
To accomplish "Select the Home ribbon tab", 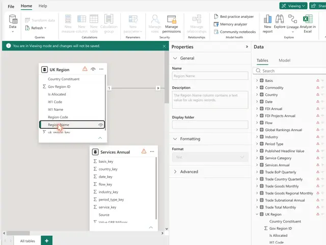I will 26,6.
